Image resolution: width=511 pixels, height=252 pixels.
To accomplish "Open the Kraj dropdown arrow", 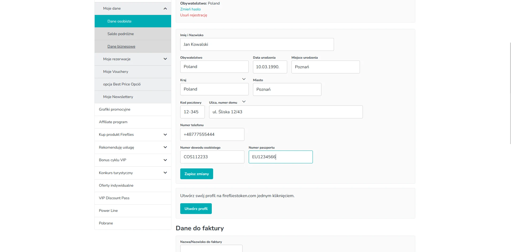I will 244,79.
